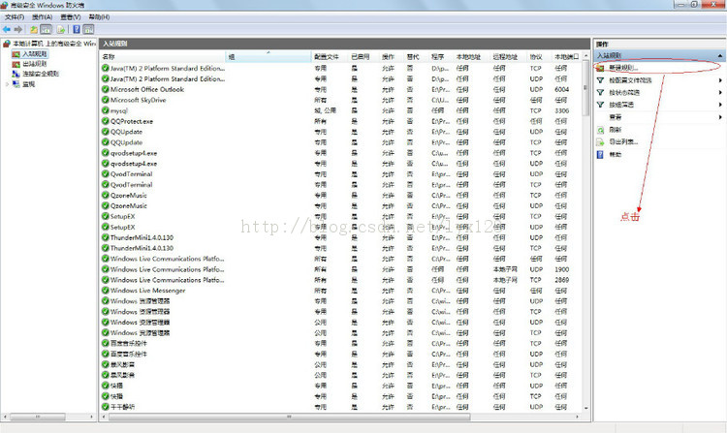Sort by the 名称 column header
The image size is (727, 433).
(163, 56)
